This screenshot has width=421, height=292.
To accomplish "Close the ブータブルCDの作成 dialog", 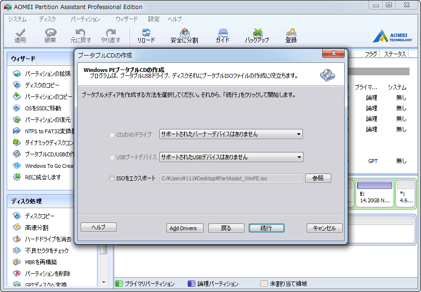I will (333, 53).
